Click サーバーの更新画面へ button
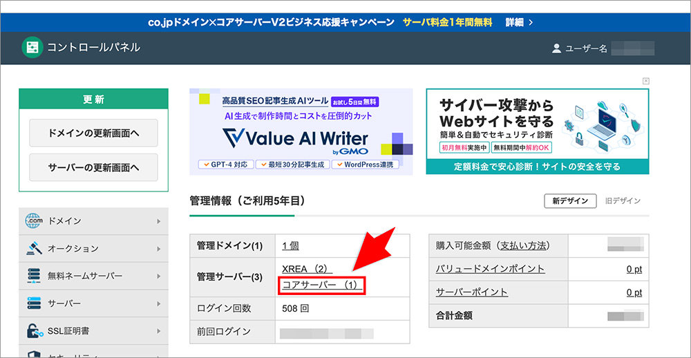The width and height of the screenshot is (691, 358). pos(93,167)
